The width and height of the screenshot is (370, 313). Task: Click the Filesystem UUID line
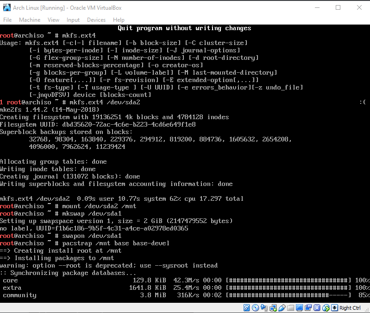pyautogui.click(x=98, y=124)
